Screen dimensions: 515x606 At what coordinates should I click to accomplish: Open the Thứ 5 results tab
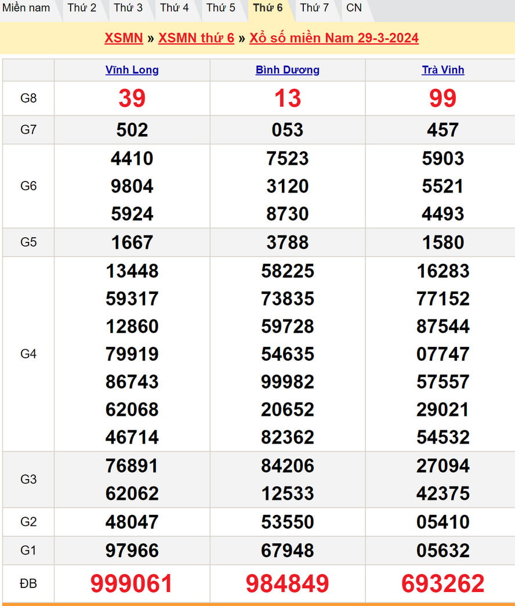pos(221,8)
